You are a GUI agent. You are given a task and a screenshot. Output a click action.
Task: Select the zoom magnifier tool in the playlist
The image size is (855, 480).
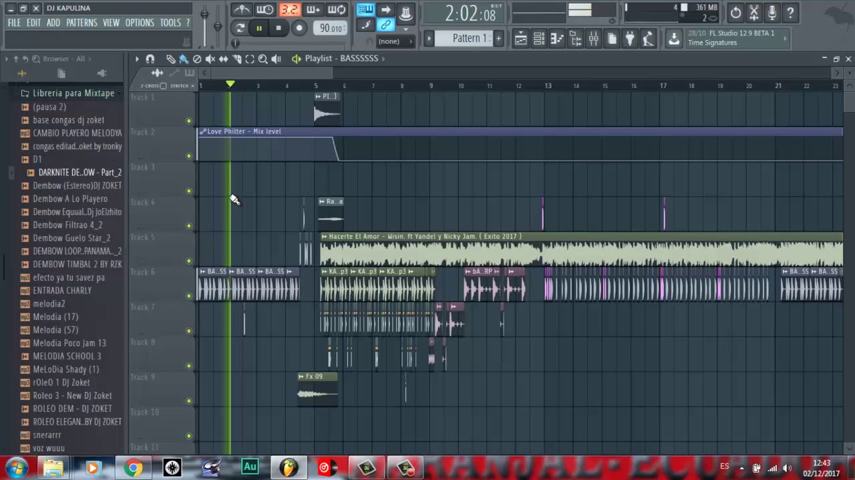tap(263, 59)
